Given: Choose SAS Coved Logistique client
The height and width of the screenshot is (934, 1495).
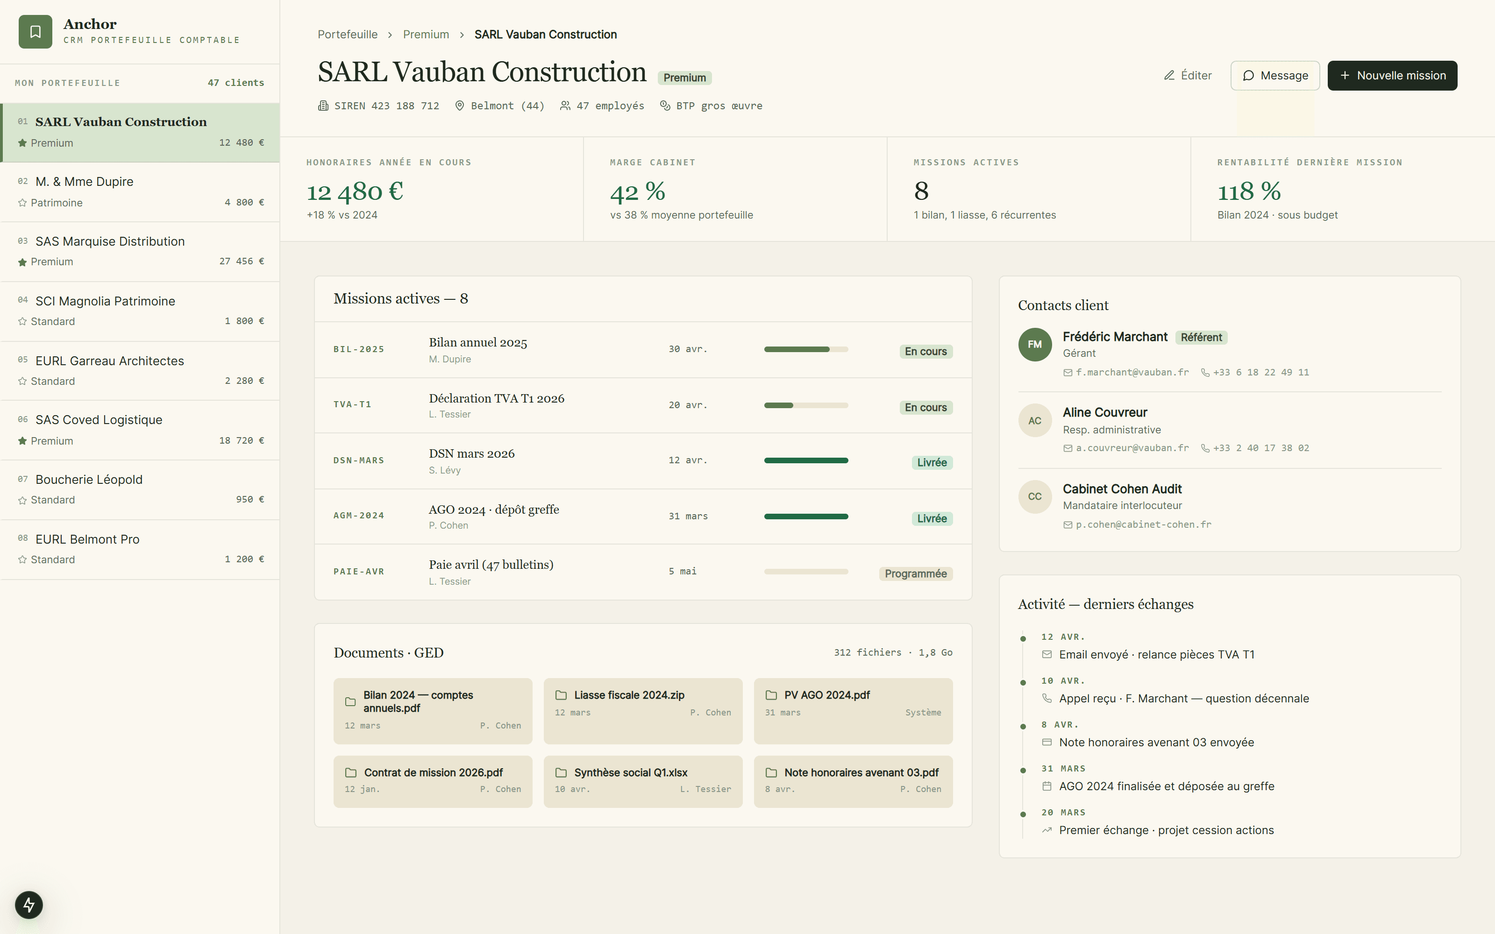Looking at the screenshot, I should click(x=140, y=430).
